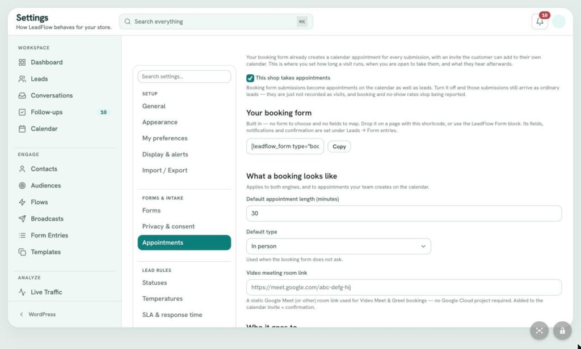
Task: Click the Follow-ups checkbox icon
Action: (x=22, y=112)
